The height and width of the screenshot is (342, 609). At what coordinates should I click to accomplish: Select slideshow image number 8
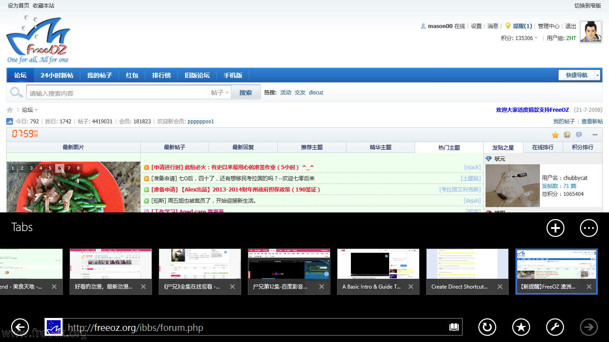click(78, 168)
